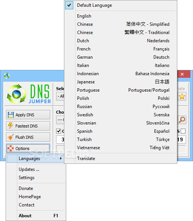Screen dimensions: 193x221
Task: Click the Apply DNS button
Action: click(28, 115)
